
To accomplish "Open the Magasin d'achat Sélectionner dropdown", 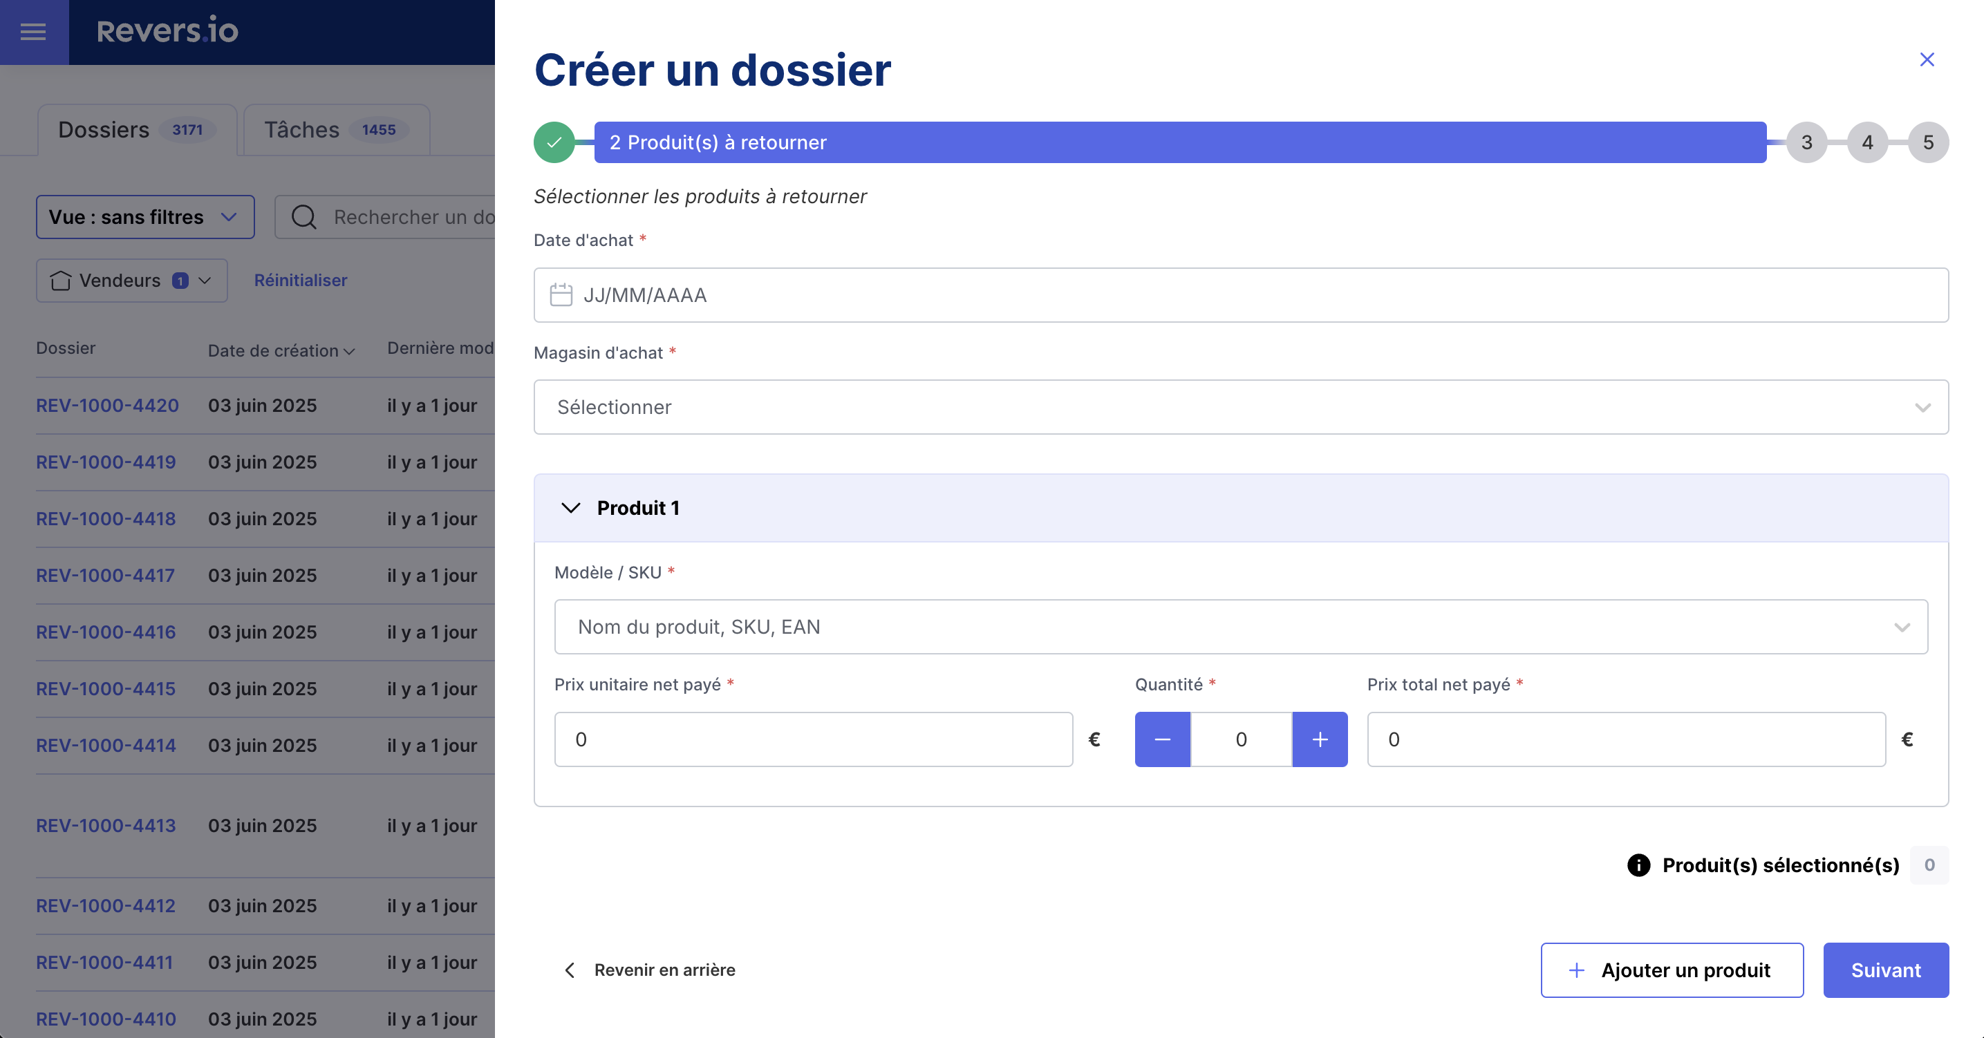I will pos(1242,406).
